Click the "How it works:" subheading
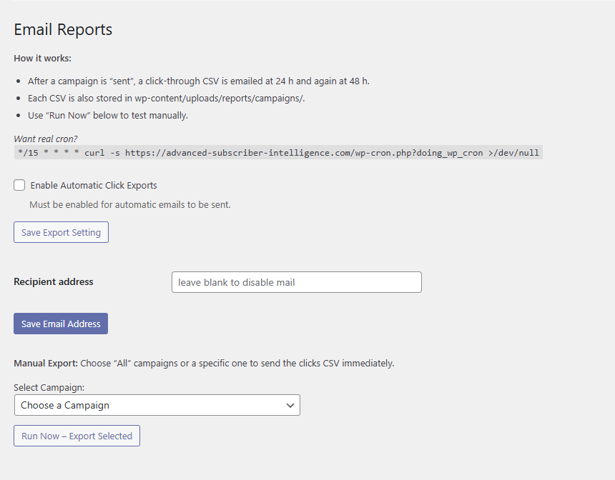 coord(43,58)
